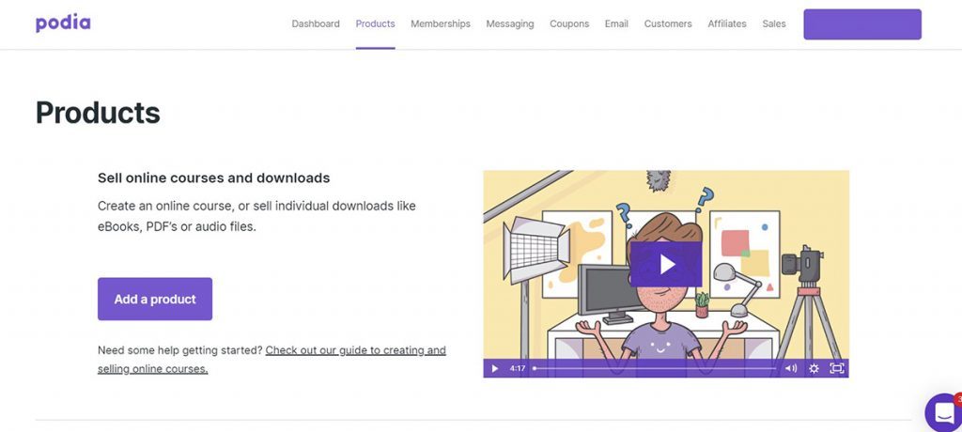Open the Sales page
This screenshot has height=432, width=962.
(x=774, y=24)
